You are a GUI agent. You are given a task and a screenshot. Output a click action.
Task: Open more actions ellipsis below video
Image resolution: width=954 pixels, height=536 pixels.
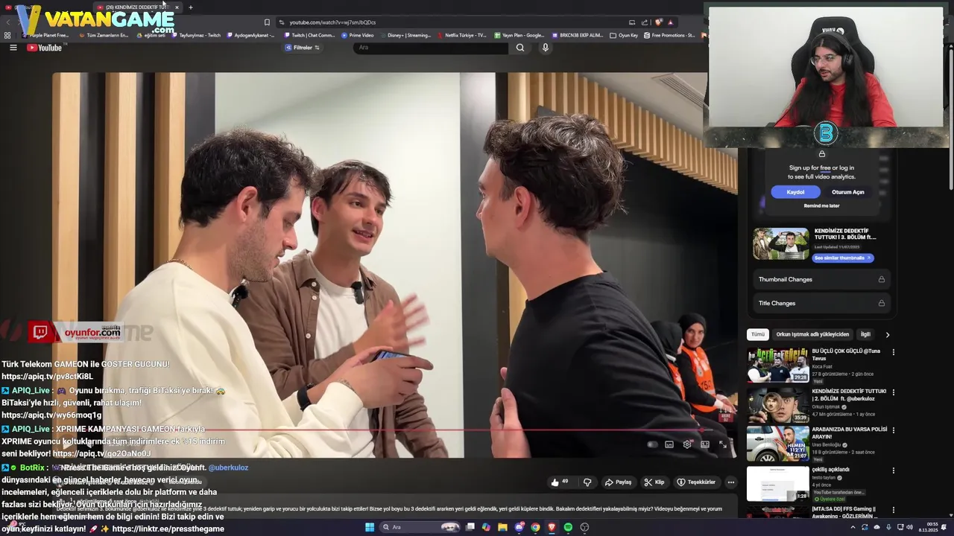pos(730,482)
